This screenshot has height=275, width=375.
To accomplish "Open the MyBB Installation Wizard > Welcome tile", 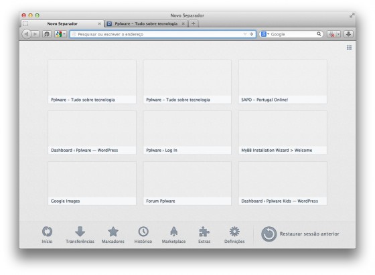I will pyautogui.click(x=283, y=132).
